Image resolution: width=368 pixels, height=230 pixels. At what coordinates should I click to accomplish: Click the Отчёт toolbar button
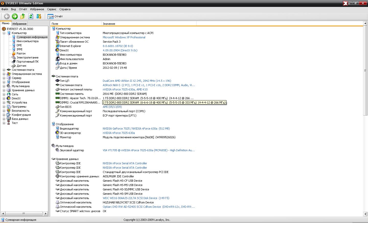[55, 16]
